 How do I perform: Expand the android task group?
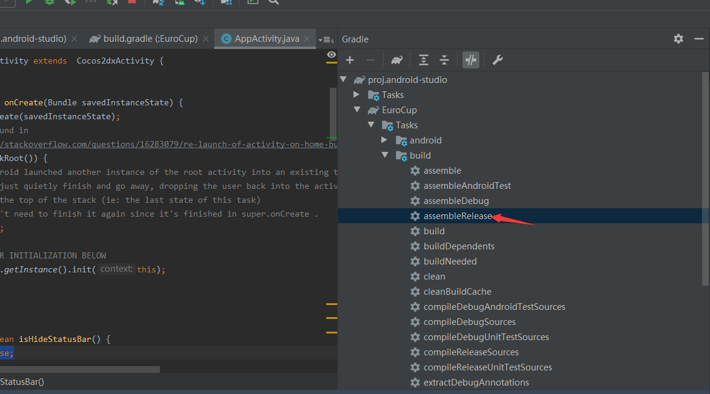point(384,140)
